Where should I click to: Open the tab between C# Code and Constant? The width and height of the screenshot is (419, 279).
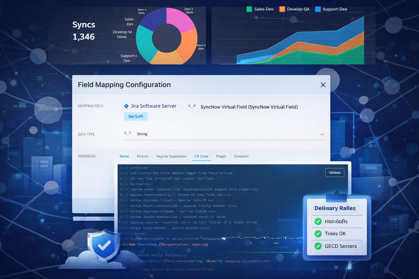[221, 156]
